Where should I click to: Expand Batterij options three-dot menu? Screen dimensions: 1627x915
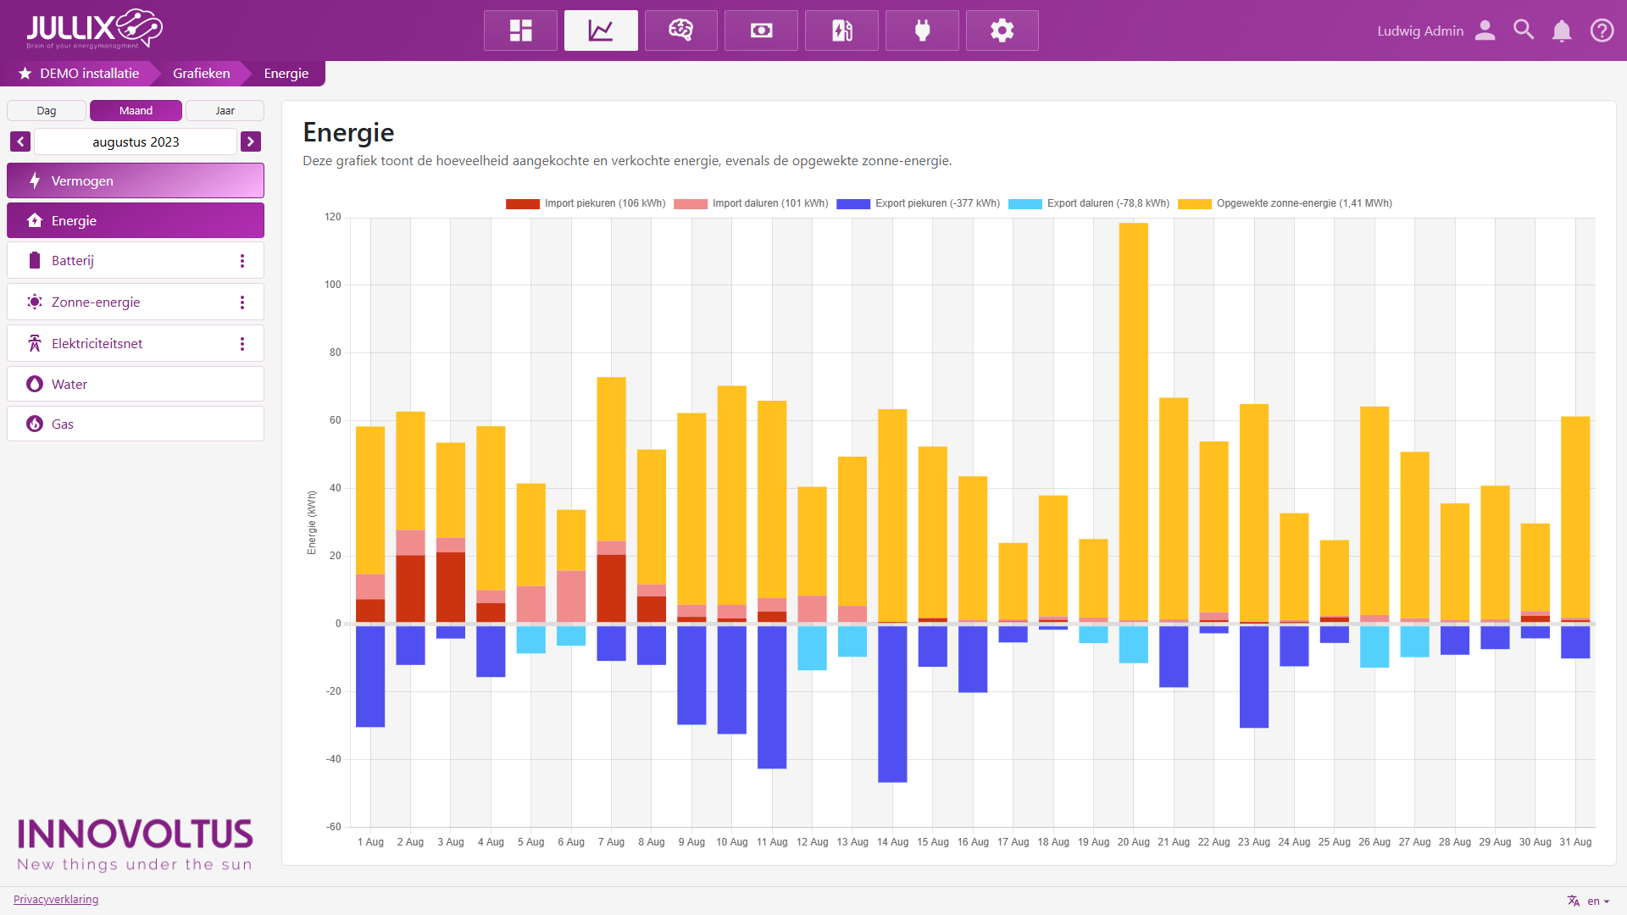pyautogui.click(x=242, y=261)
